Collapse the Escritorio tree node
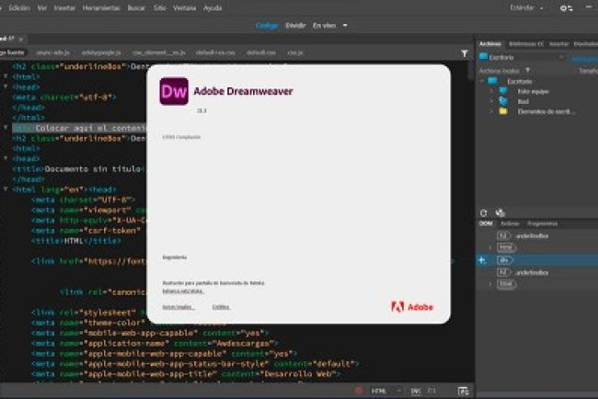The image size is (598, 399). pyautogui.click(x=482, y=81)
